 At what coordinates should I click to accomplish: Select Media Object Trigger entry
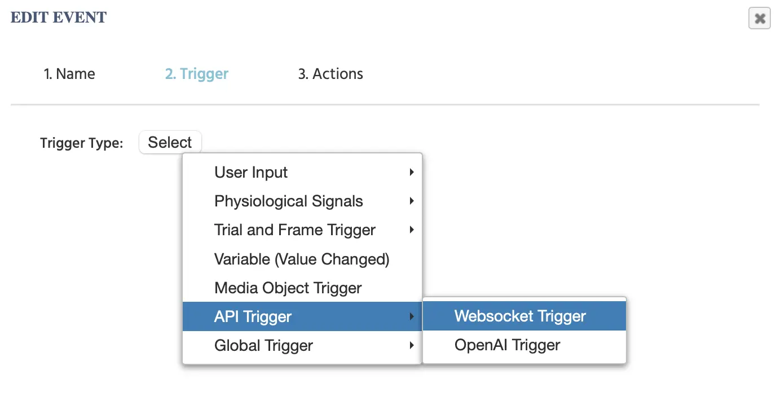(288, 288)
